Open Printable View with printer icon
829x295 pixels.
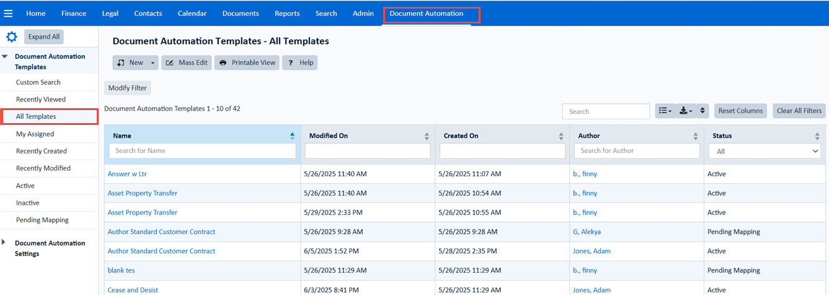click(247, 62)
